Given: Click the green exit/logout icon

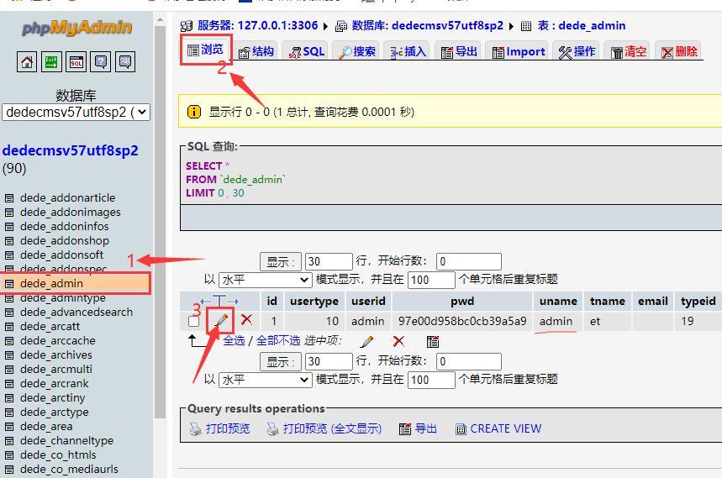Looking at the screenshot, I should click(51, 61).
